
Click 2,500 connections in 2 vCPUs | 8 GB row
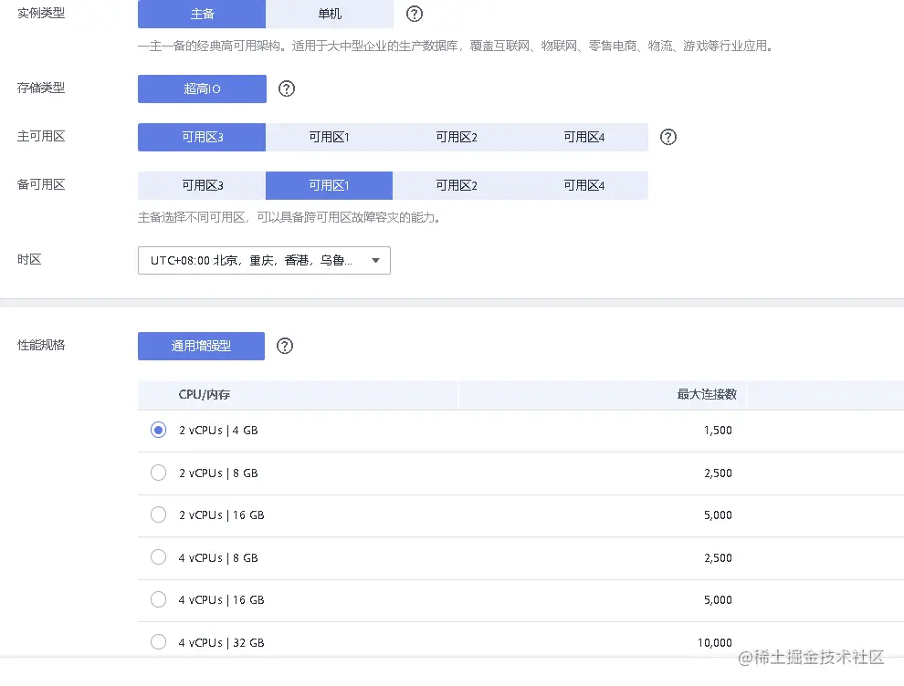(718, 473)
